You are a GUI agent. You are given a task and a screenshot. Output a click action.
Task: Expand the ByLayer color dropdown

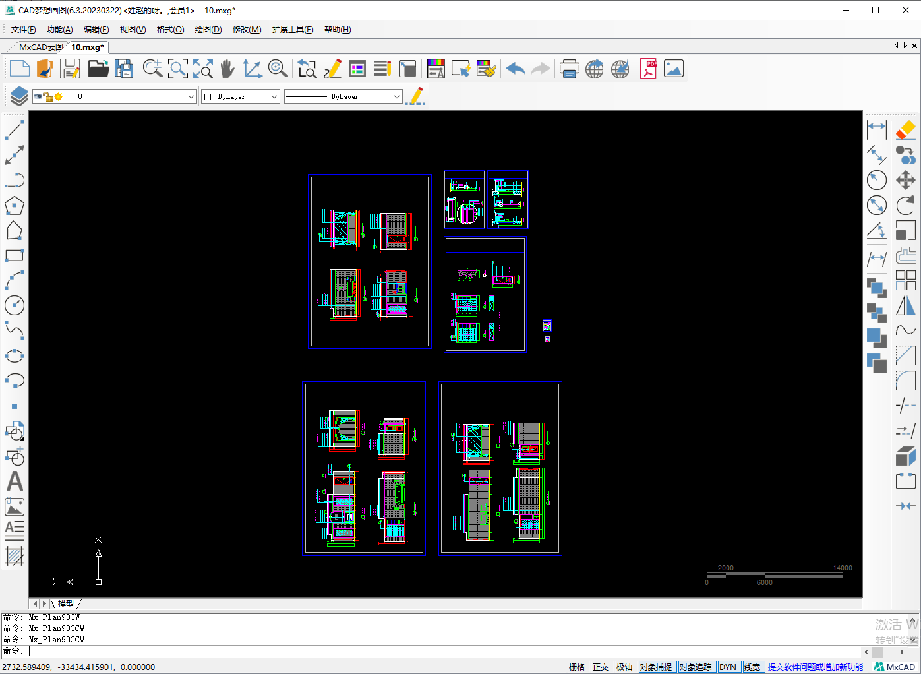pos(274,96)
